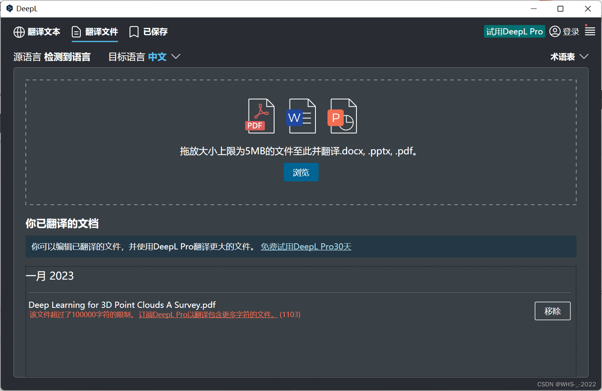Image resolution: width=602 pixels, height=391 pixels.
Task: Click the 一月 2023 date heading
Action: pyautogui.click(x=50, y=276)
